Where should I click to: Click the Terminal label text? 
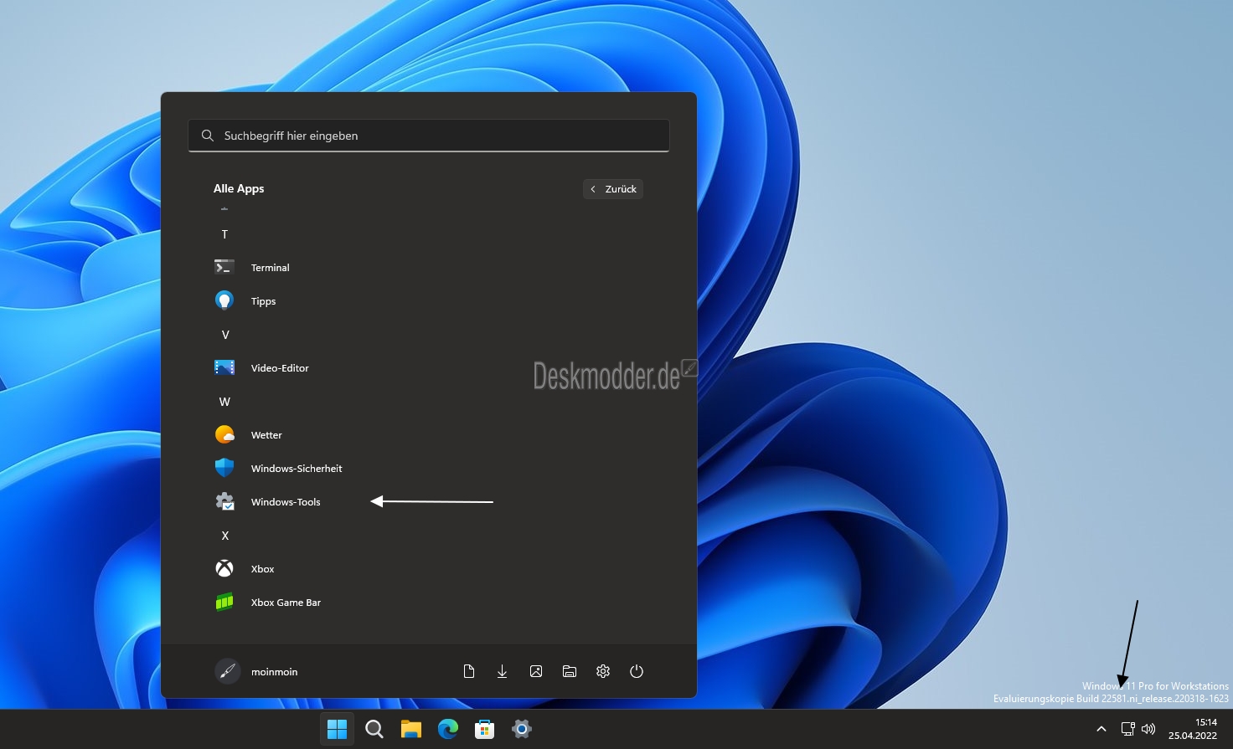click(x=270, y=268)
